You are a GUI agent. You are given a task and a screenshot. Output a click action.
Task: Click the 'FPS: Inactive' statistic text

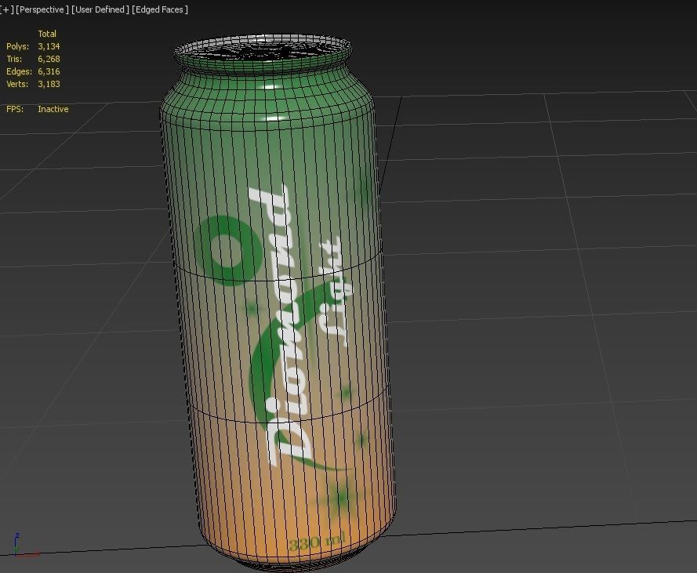click(x=38, y=109)
